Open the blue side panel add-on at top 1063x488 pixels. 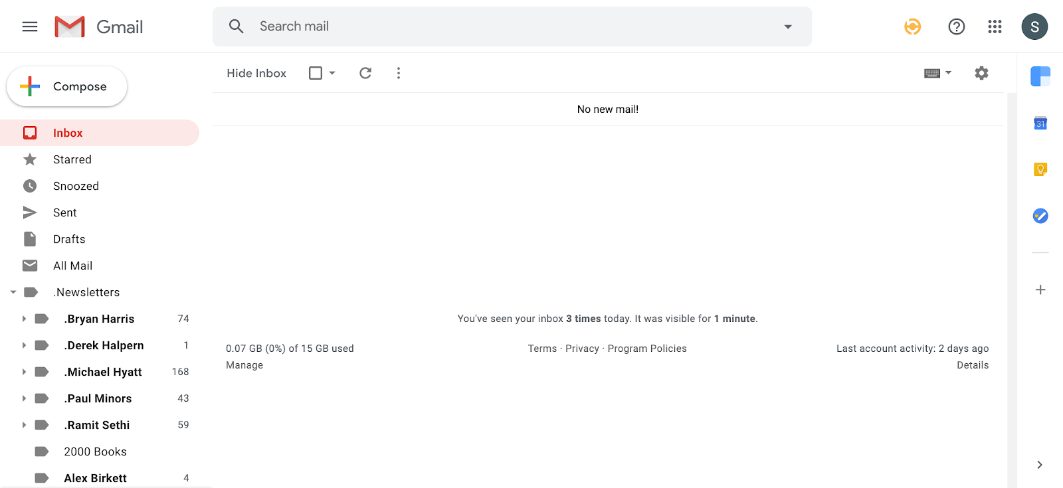coord(1040,76)
